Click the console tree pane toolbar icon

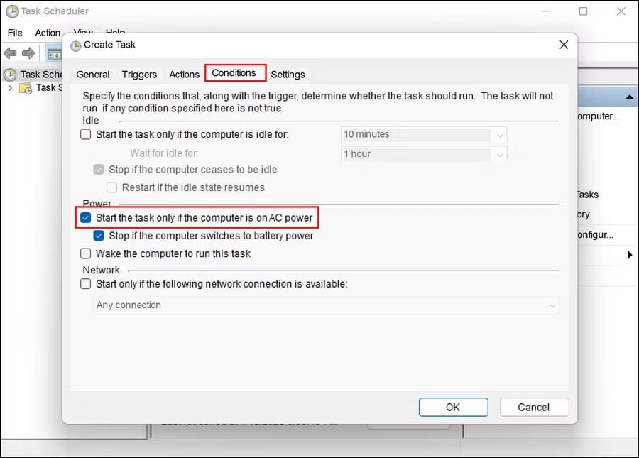pyautogui.click(x=54, y=53)
